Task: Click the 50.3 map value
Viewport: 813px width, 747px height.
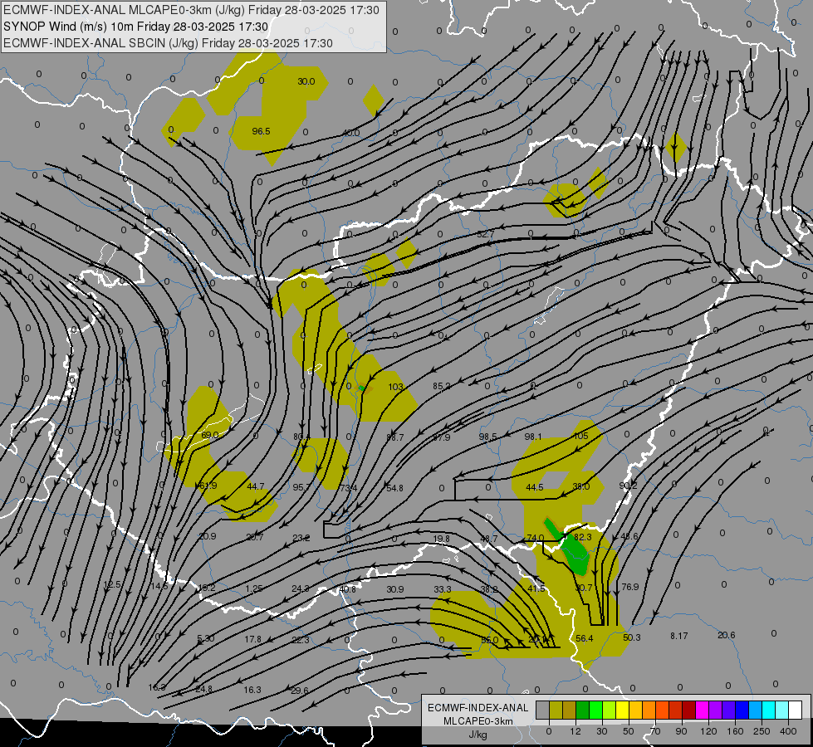Action: (x=631, y=637)
